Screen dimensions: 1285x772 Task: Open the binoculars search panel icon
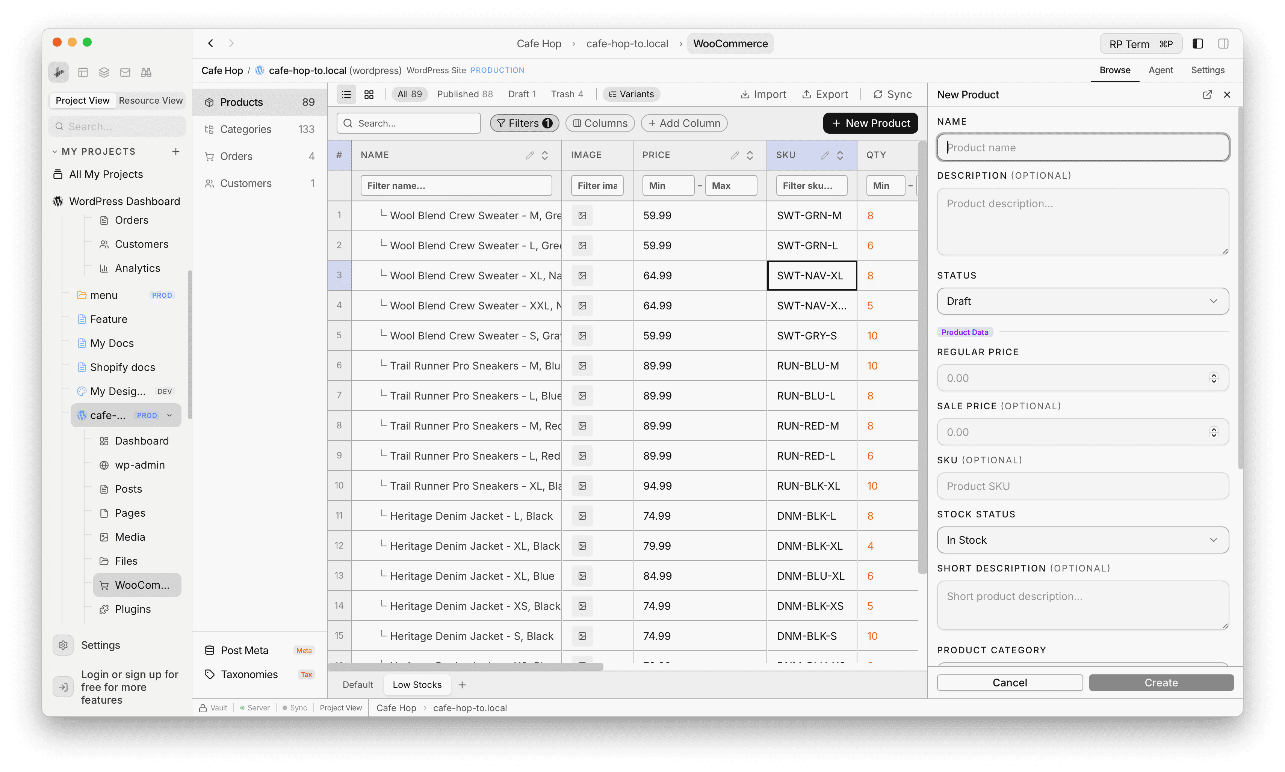tap(146, 72)
